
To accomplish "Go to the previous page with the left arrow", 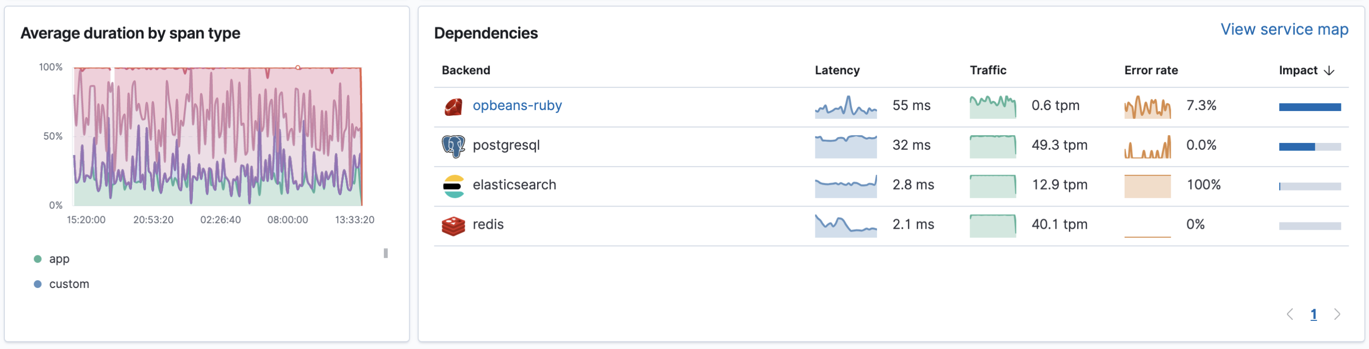I will click(x=1290, y=315).
